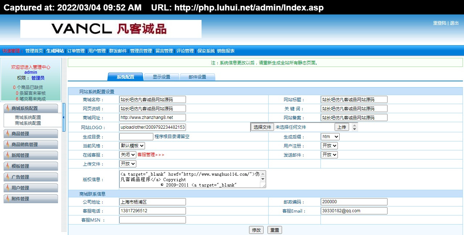
Task: Click the 重置 reset button
Action: (x=275, y=230)
